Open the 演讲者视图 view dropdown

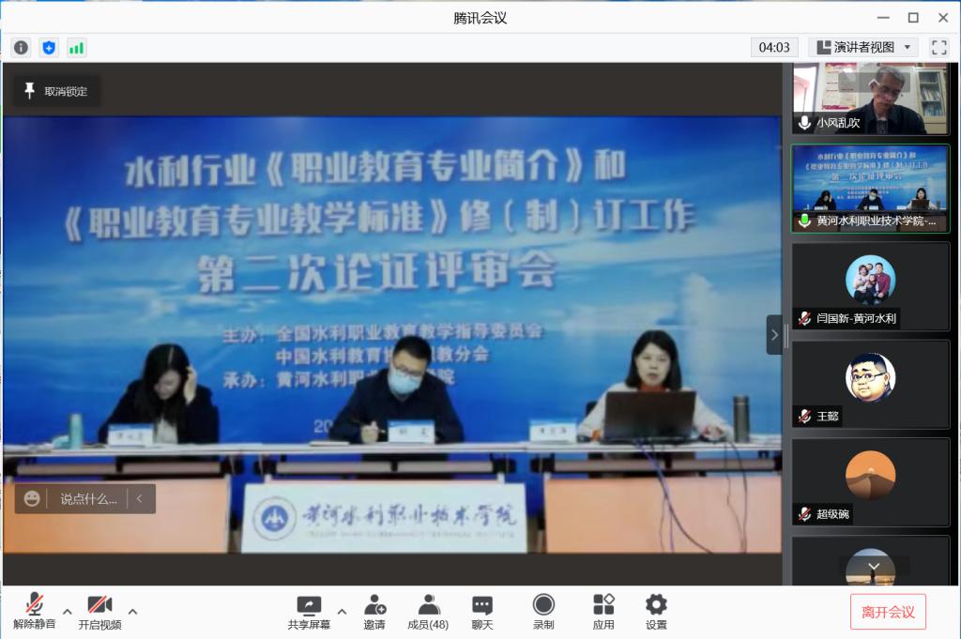tap(863, 47)
